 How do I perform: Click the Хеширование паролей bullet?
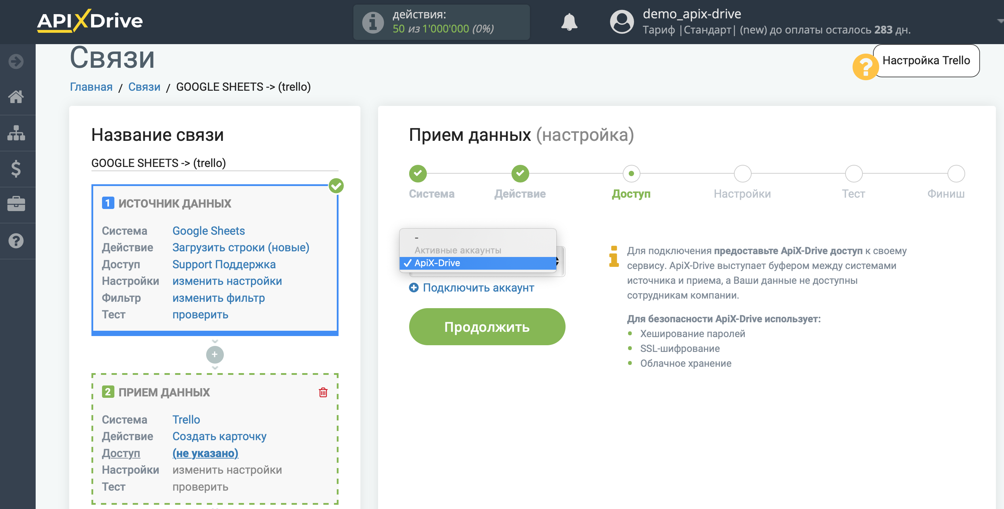click(692, 334)
